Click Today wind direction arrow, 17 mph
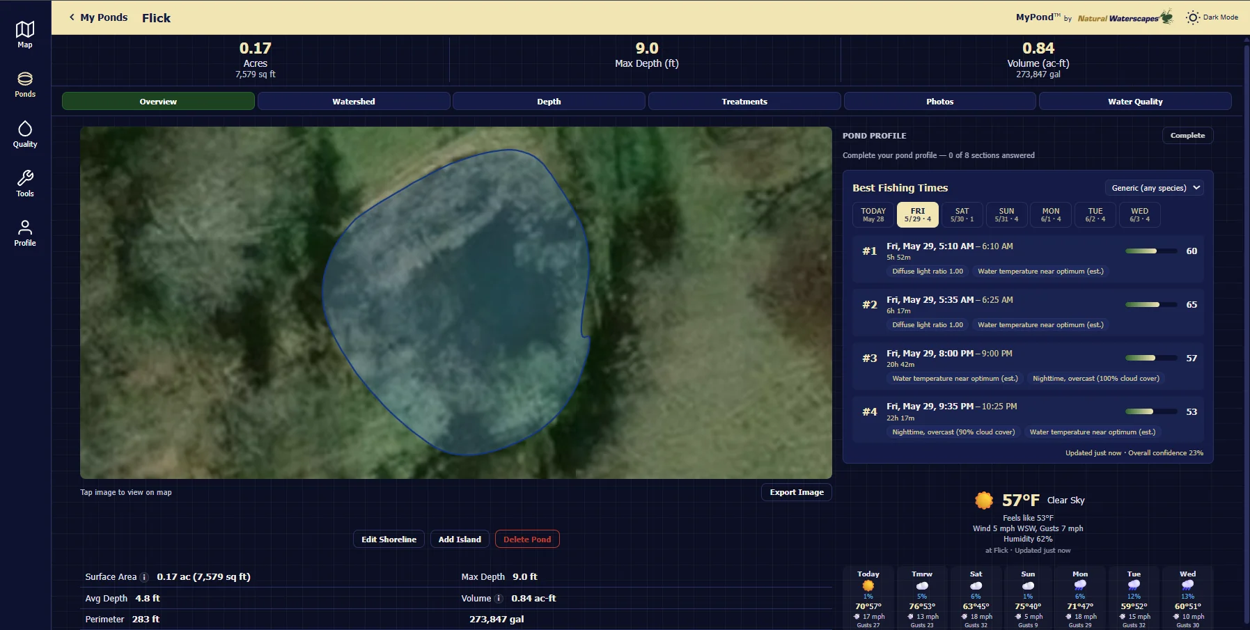The width and height of the screenshot is (1250, 630). point(857,617)
